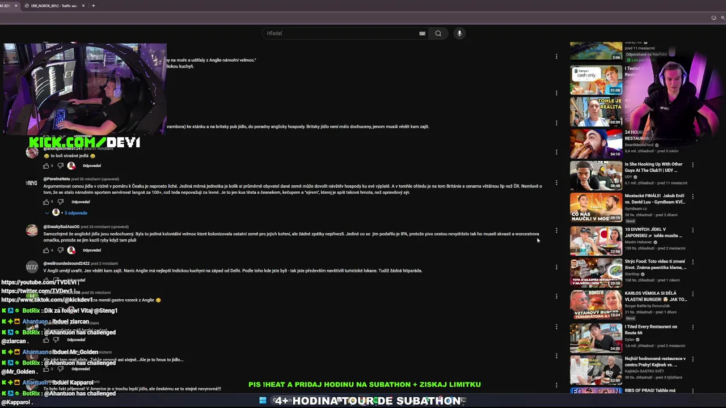Open the three-dot menu for the '10 DIVNÝCH JÍDEL' video
The width and height of the screenshot is (726, 408).
(693, 230)
